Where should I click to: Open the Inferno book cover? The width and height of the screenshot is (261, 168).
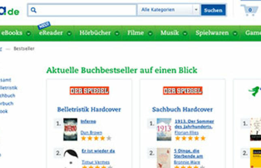(x=70, y=129)
